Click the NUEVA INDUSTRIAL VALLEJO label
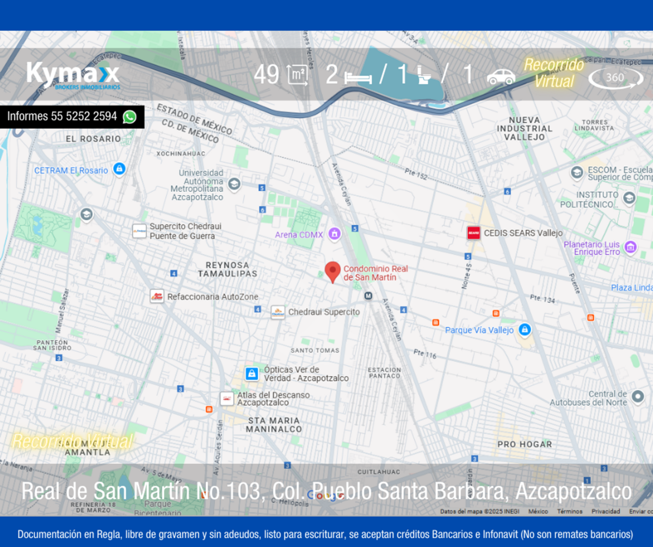 click(x=525, y=128)
